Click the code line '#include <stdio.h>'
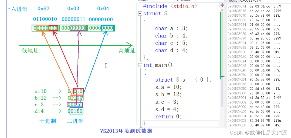291x138 pixels. [170, 6]
